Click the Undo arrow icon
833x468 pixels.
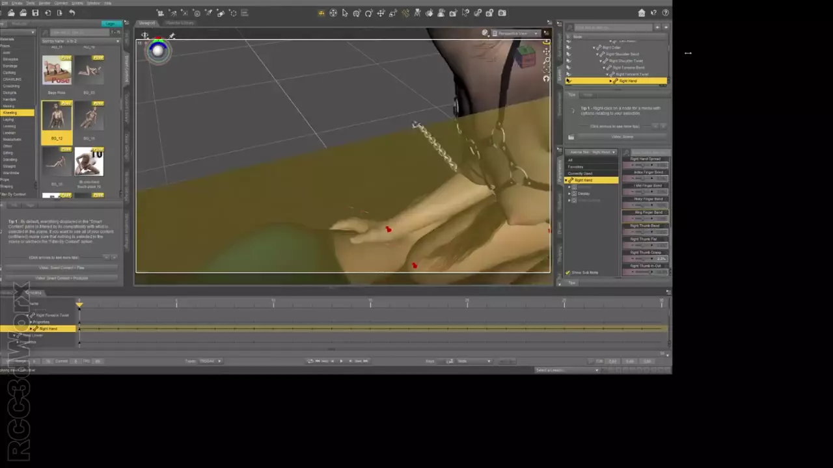coord(72,13)
